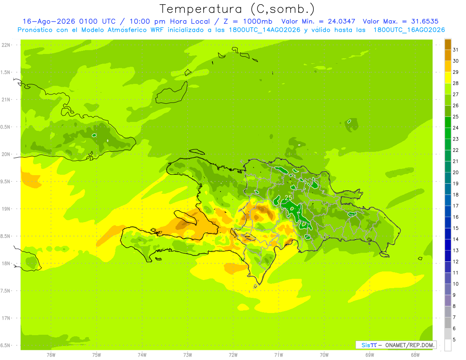This screenshot has width=466, height=360.
Task: Click the '70W' longitude label
Action: pyautogui.click(x=324, y=355)
